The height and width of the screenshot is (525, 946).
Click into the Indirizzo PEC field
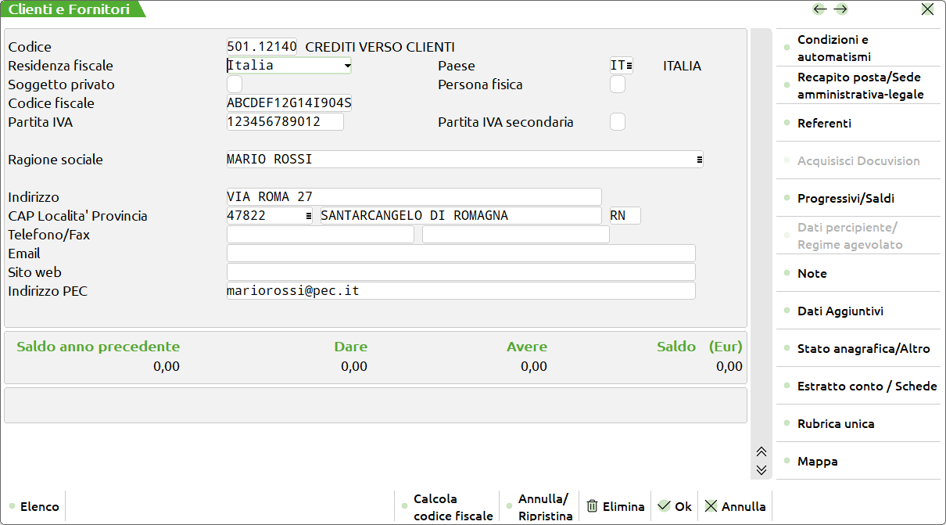(x=460, y=291)
